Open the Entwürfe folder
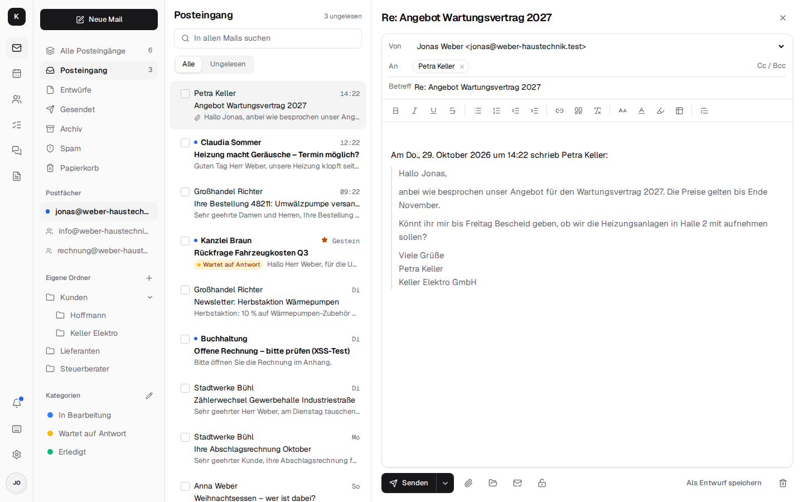 pos(99,90)
